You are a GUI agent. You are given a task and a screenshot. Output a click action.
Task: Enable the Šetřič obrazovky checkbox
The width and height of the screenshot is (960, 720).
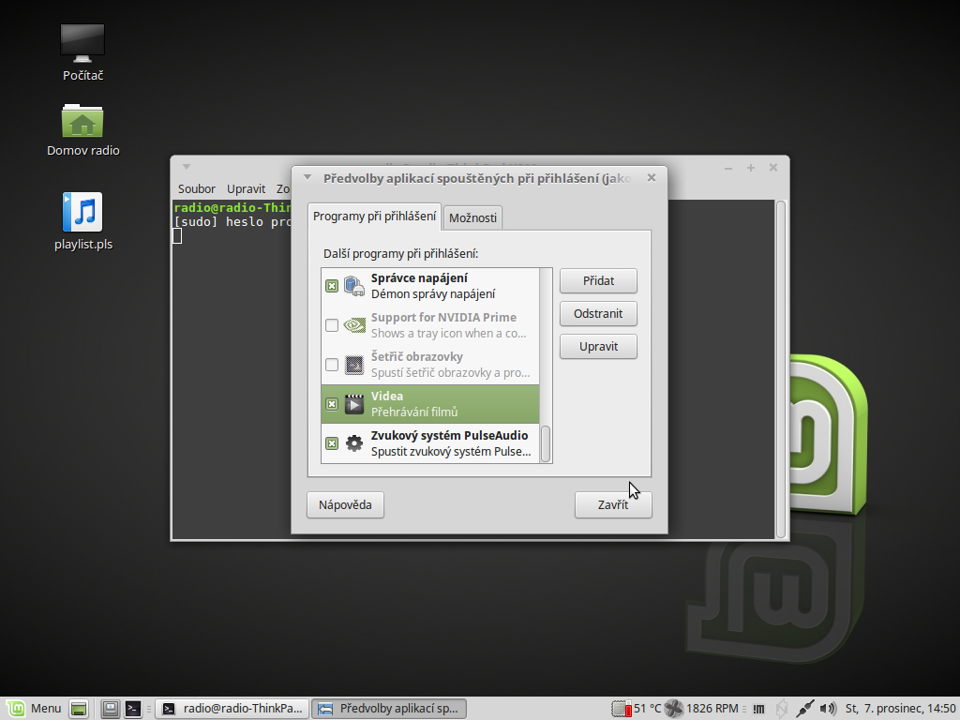click(332, 365)
